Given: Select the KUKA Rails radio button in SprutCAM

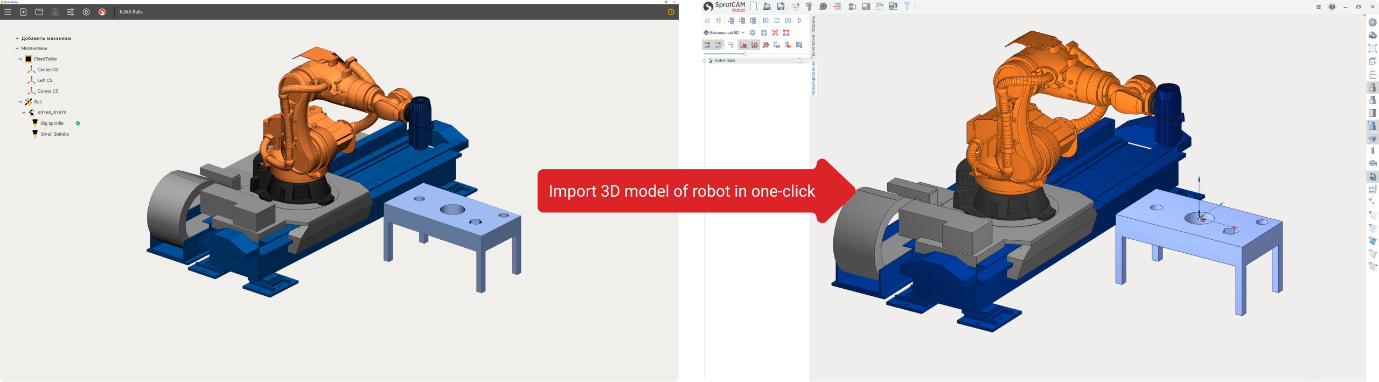Looking at the screenshot, I should click(x=704, y=61).
